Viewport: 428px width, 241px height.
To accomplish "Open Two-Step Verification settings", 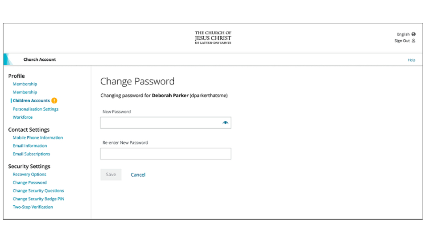I will point(33,207).
